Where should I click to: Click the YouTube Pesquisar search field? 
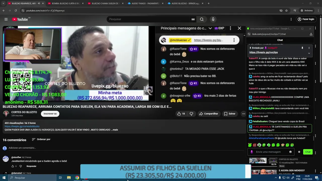[x=152, y=19]
